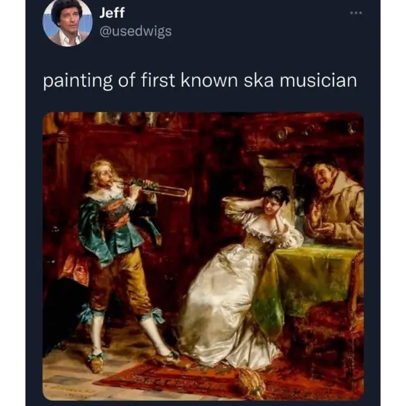Click the tweet text about ska musician
The height and width of the screenshot is (406, 406).
[200, 83]
